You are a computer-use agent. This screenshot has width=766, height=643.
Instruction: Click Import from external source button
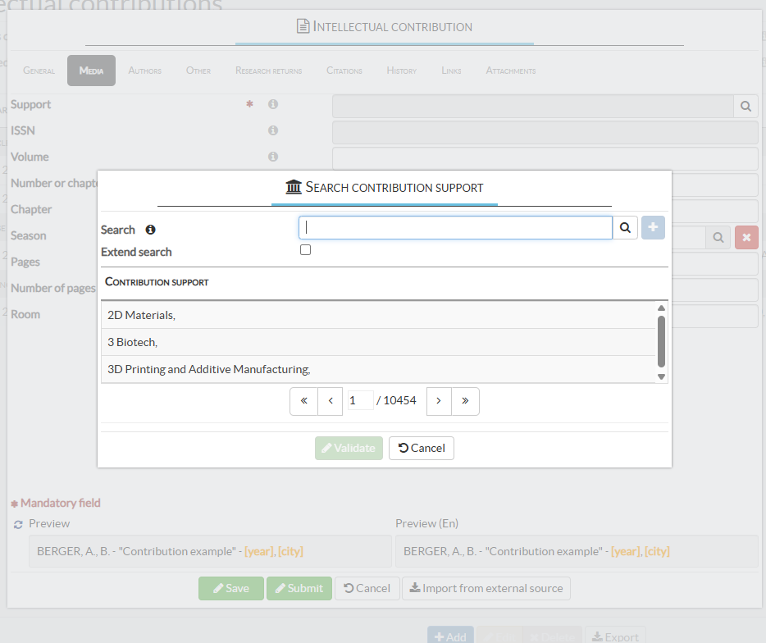[486, 588]
